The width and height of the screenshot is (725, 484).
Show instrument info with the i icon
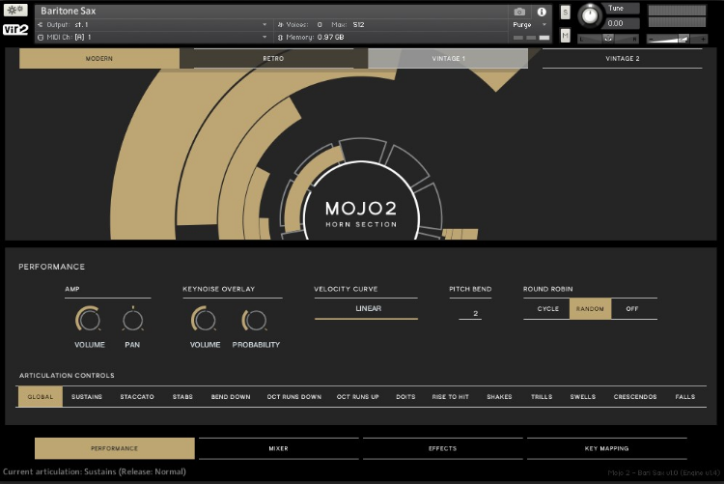tap(542, 12)
